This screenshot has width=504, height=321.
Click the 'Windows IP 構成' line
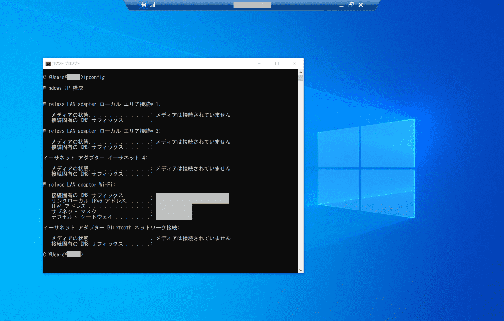(x=63, y=88)
